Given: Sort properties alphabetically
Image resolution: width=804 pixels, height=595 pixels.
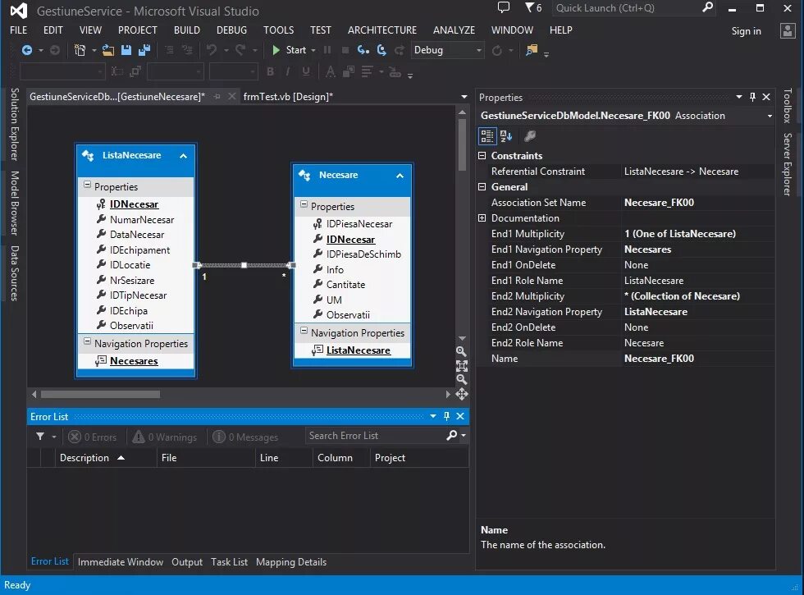Looking at the screenshot, I should pos(506,136).
